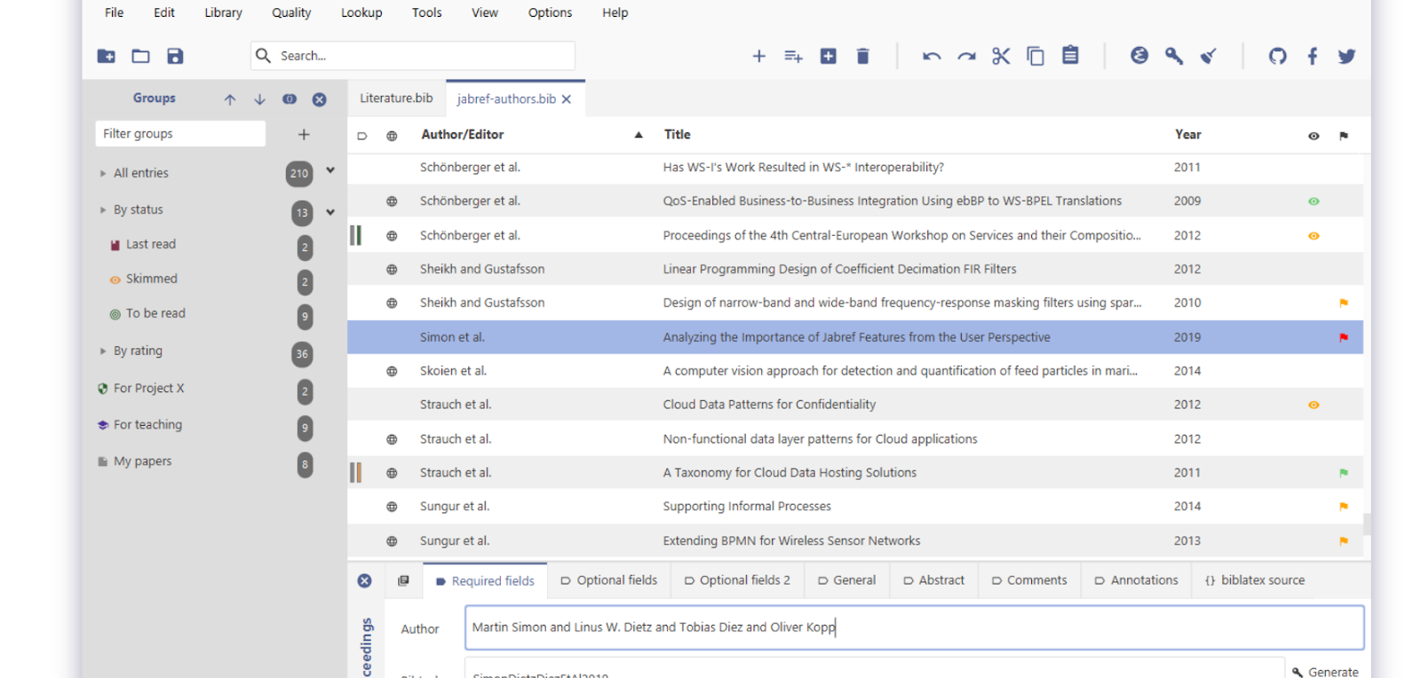Click the Filter groups input field
This screenshot has width=1421, height=678.
(180, 134)
